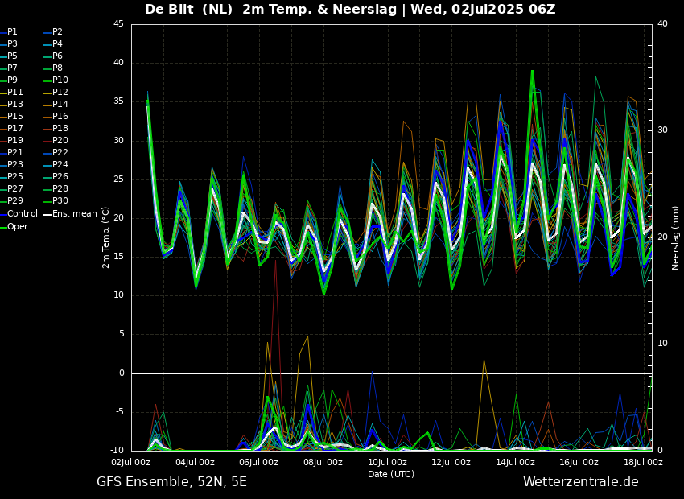Click the GFS Ensemble, 52N, 5E caption
Screen dimensions: 684x499
point(171,482)
